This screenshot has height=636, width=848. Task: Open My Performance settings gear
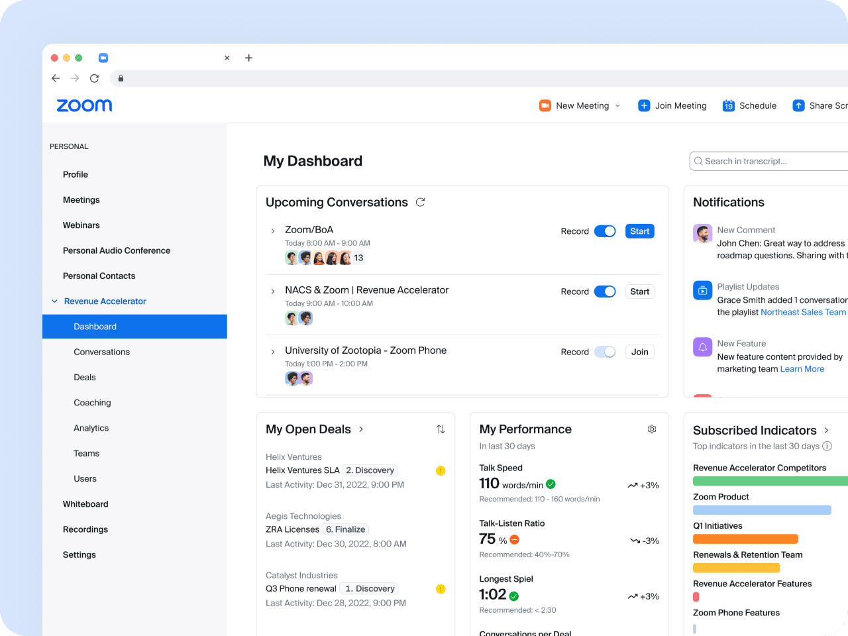pyautogui.click(x=652, y=429)
